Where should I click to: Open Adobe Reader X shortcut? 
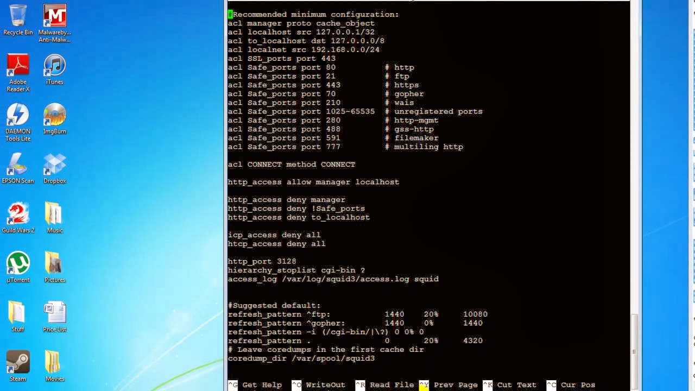coord(18,73)
